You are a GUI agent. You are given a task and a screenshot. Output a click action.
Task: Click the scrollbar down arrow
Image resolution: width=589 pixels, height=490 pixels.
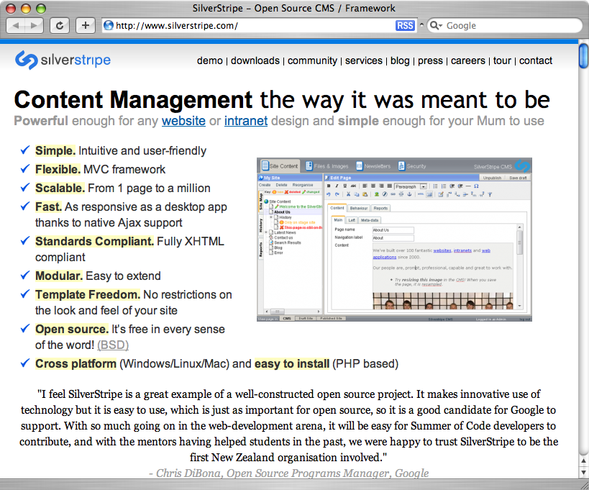583,472
